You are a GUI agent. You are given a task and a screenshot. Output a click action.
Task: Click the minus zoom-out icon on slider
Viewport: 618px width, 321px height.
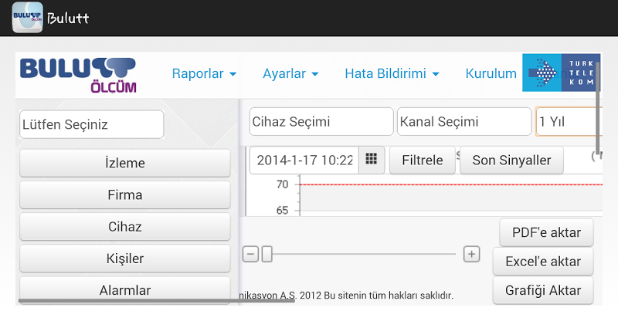pyautogui.click(x=250, y=254)
